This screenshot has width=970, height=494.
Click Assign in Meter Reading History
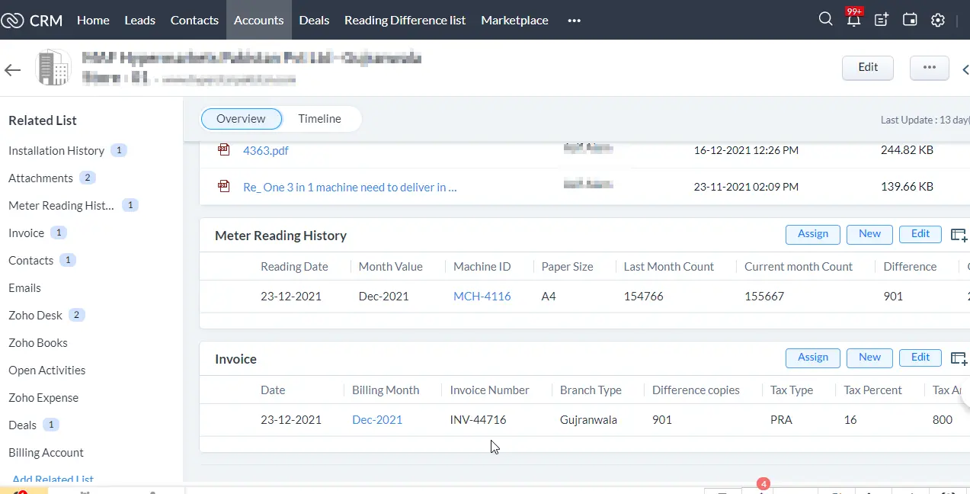point(812,234)
